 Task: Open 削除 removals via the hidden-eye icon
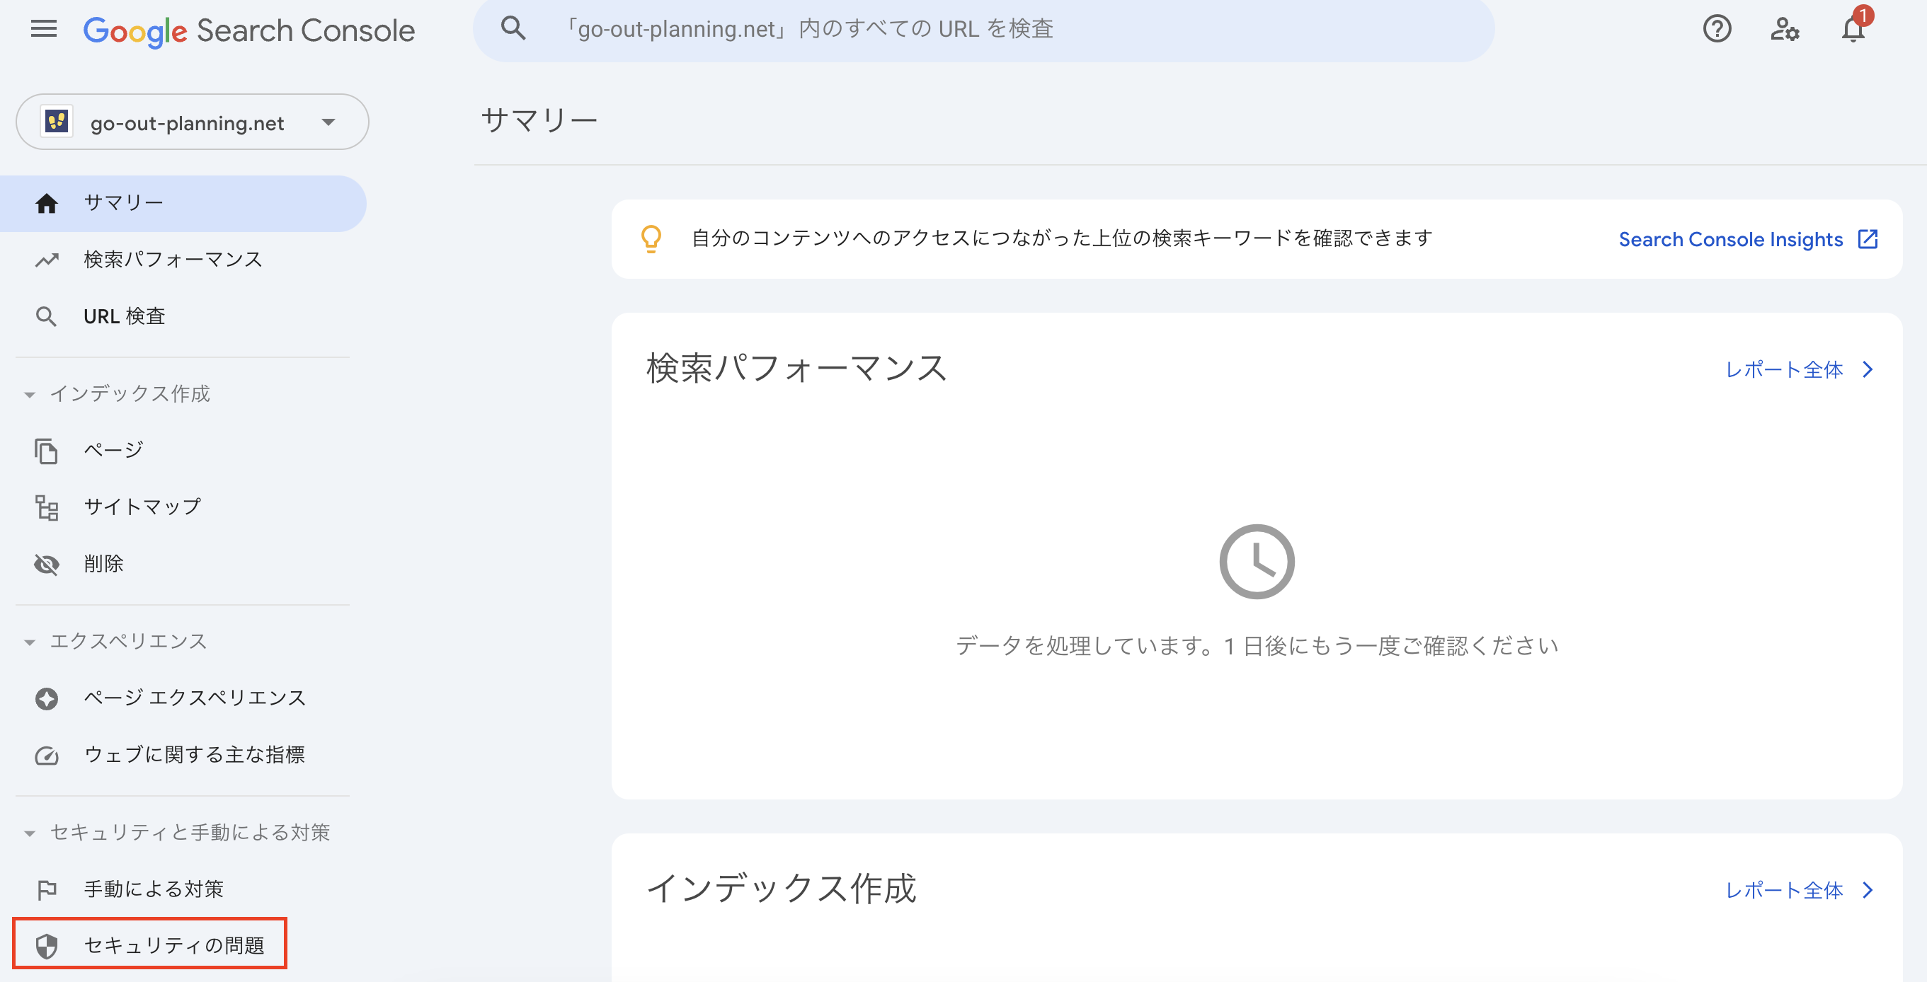pos(45,565)
